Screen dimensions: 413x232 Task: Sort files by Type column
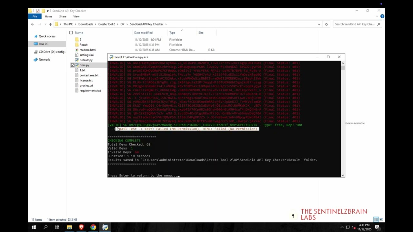point(172,33)
